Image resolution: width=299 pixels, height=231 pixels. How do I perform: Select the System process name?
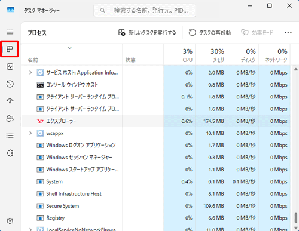click(54, 182)
